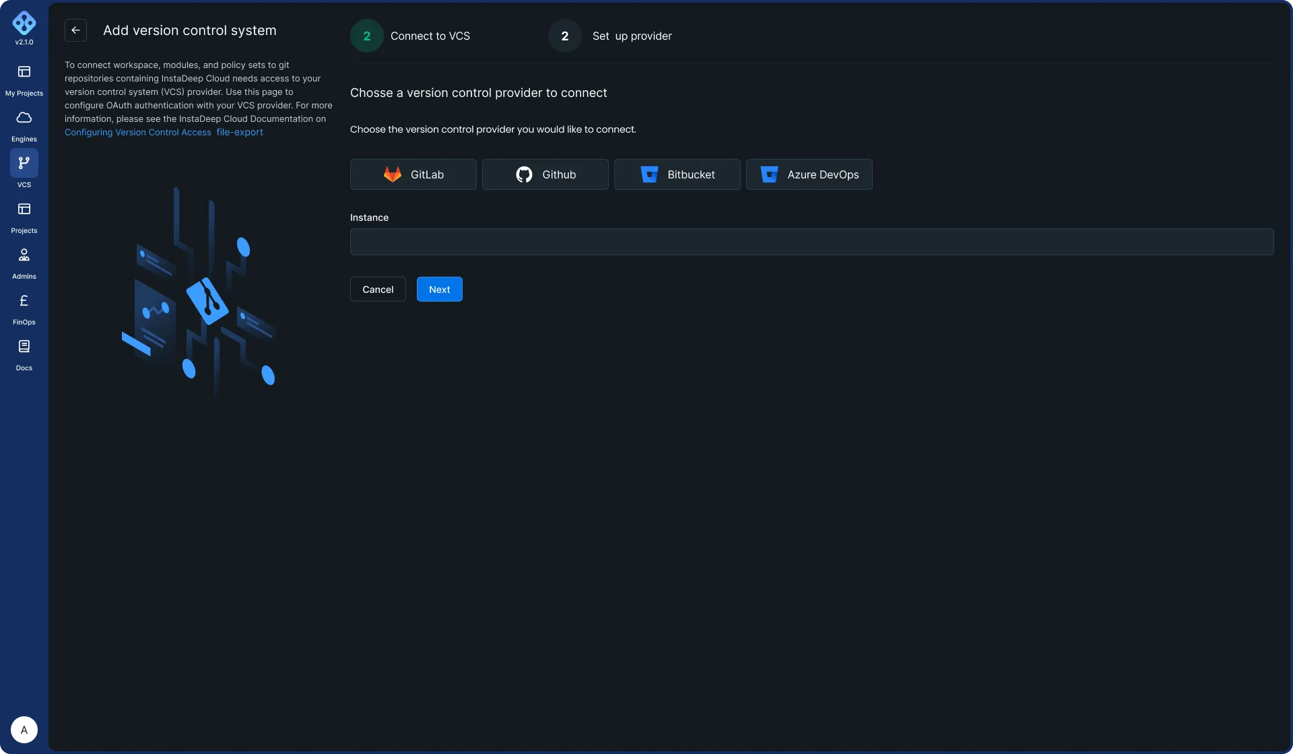This screenshot has width=1293, height=754.
Task: Open My Projects in sidebar
Action: point(24,72)
